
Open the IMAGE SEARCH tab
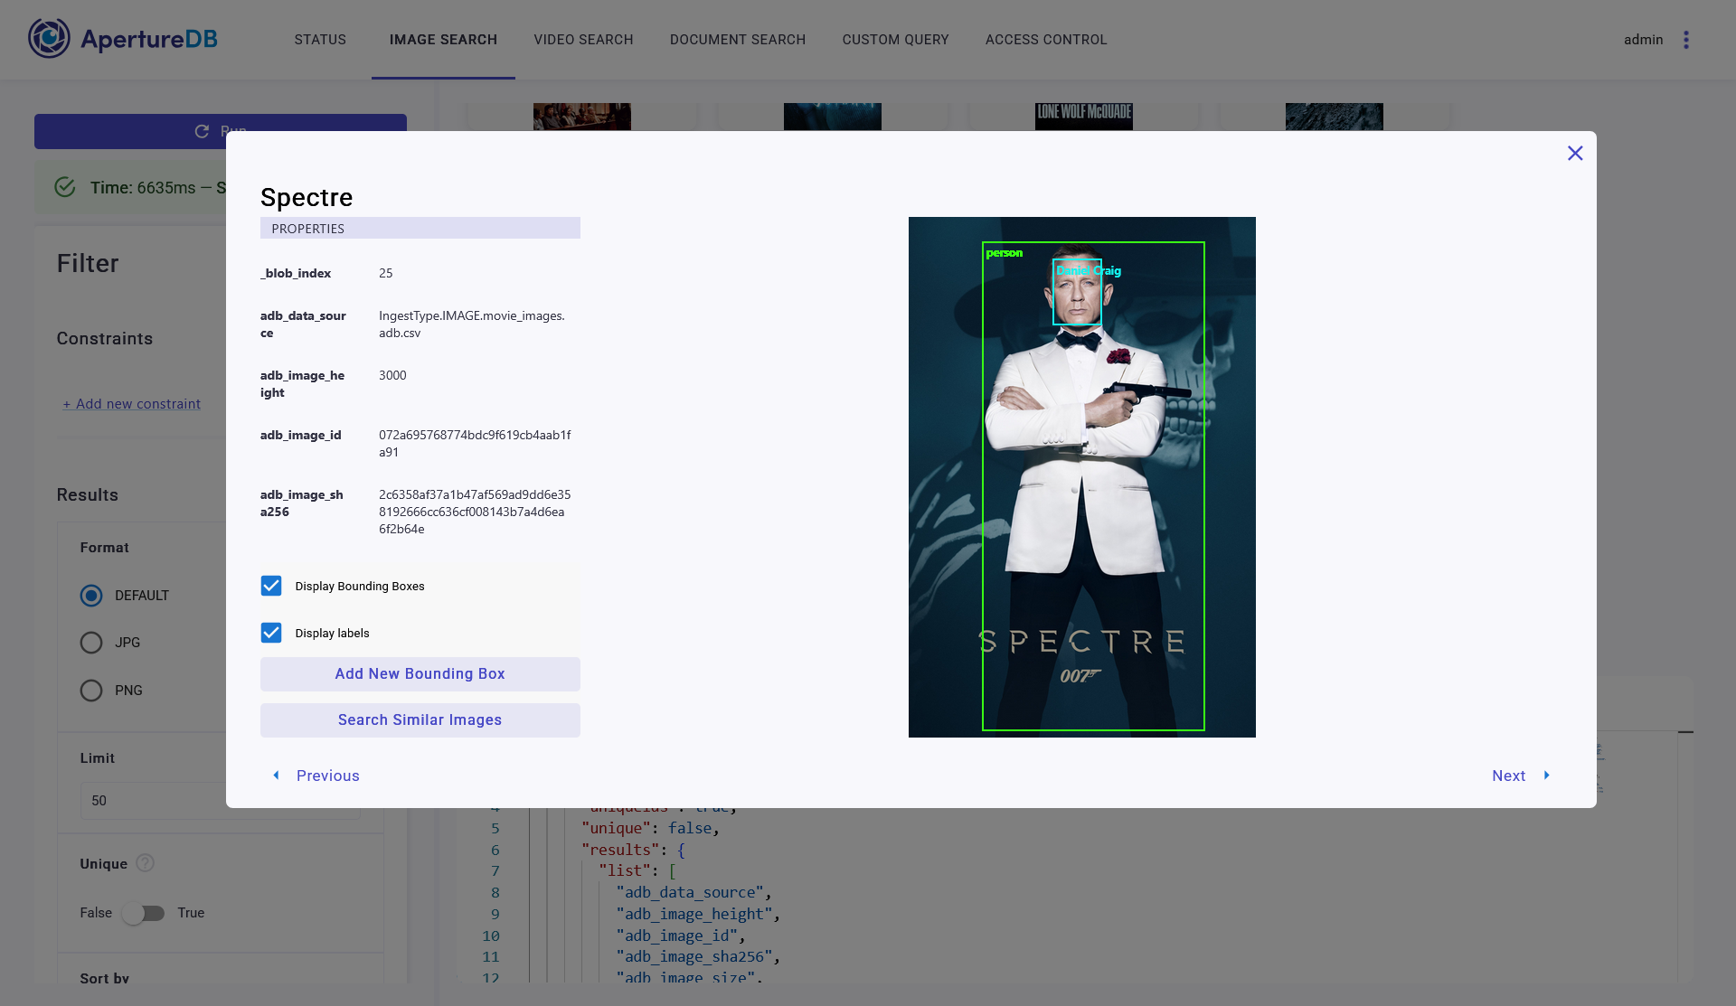(x=443, y=40)
